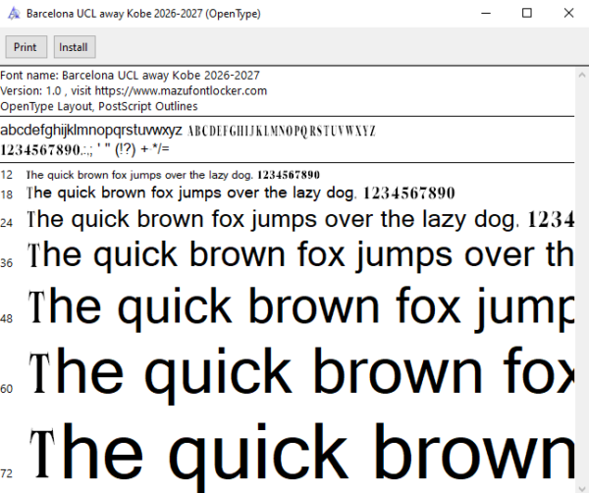Click the lowercase alphabet sample 'abcdefghijklmnopqrstuvwxyz'
Image resolution: width=589 pixels, height=493 pixels.
[x=91, y=131]
